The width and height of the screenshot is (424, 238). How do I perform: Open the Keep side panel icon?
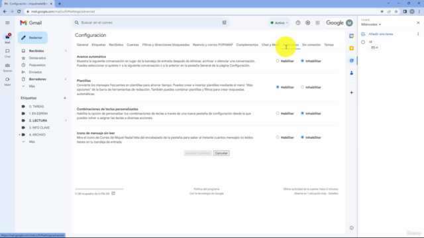coord(351,48)
